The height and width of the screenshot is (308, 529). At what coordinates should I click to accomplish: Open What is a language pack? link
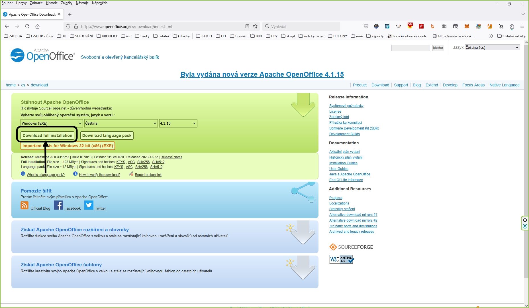[46, 175]
